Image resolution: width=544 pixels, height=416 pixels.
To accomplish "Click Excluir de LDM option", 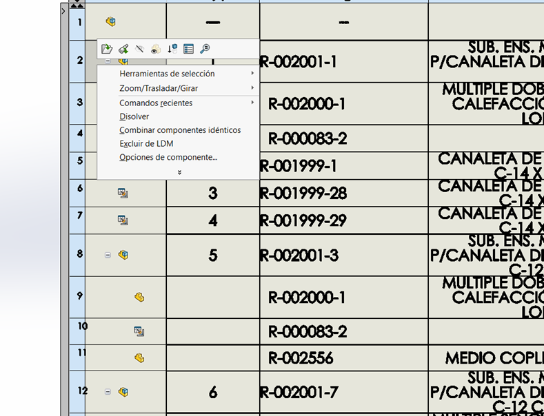I will (146, 144).
